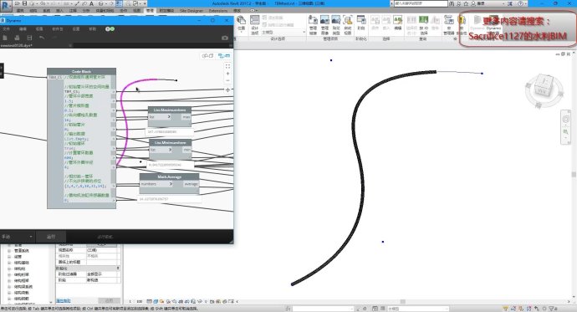Viewport: 577px width, 312px height.
Task: Click the zoom in plus icon in Dynamo
Action: 227,74
